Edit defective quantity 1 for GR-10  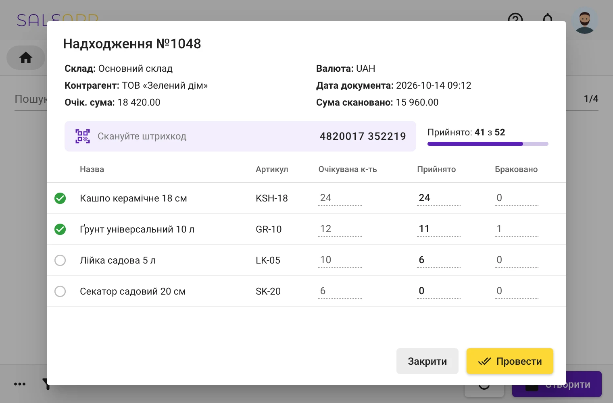[517, 229]
